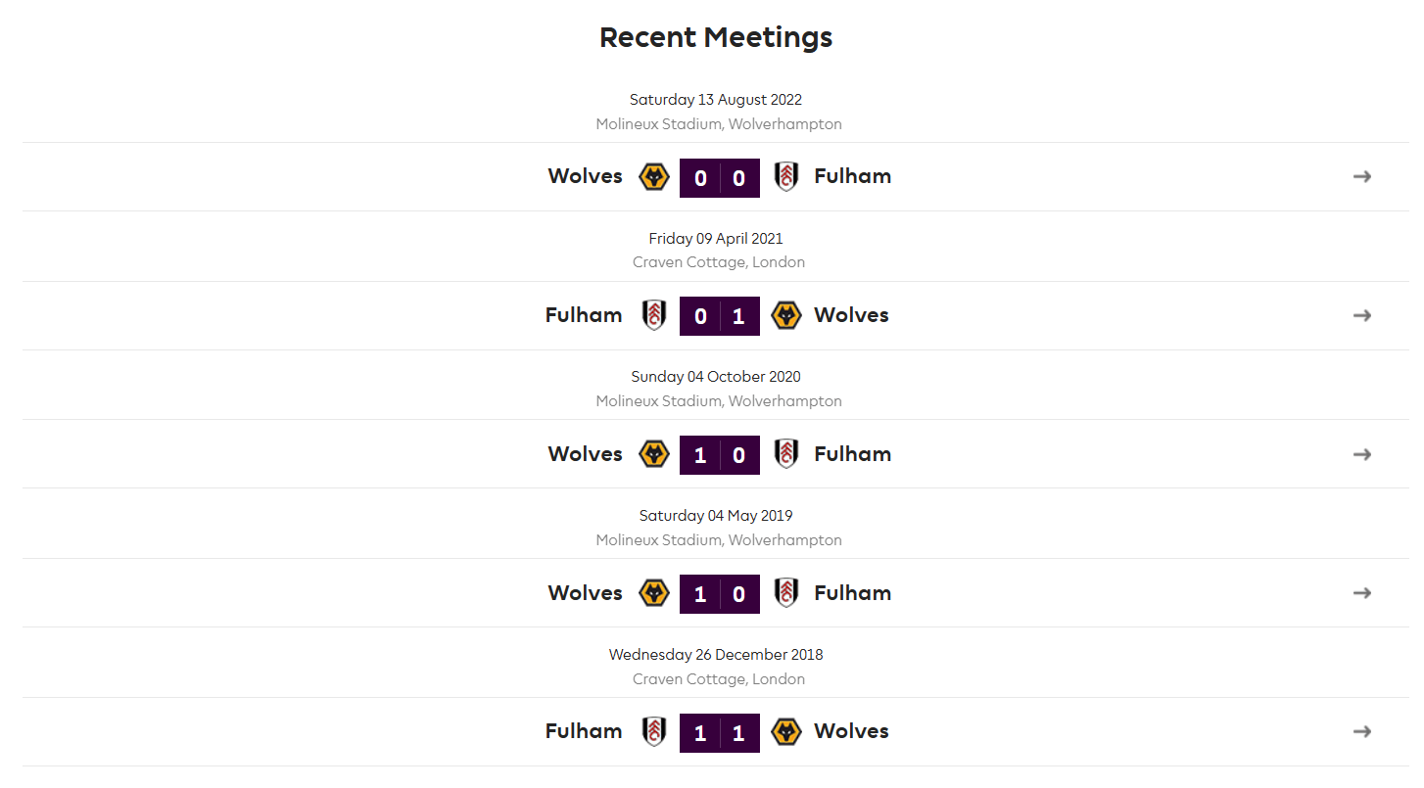Click the Wolves crest in the December 2018 match
The width and height of the screenshot is (1424, 788).
785,732
